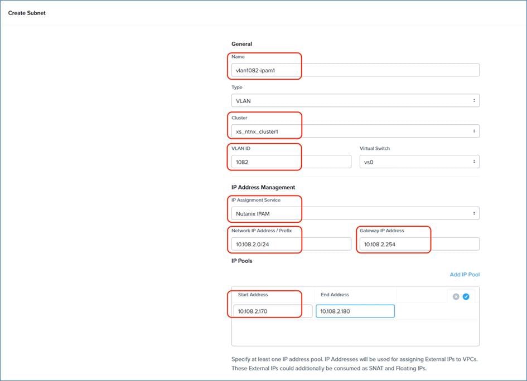The image size is (527, 381).
Task: Click the IP Address Management heading
Action: [x=263, y=187]
